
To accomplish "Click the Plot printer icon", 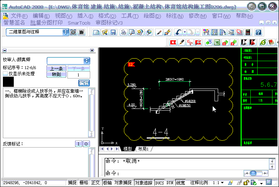I will pyautogui.click(x=124, y=32).
